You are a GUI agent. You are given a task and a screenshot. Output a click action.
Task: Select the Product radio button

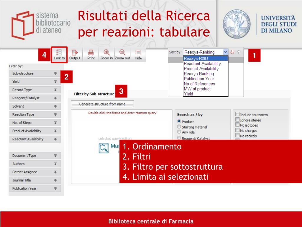pyautogui.click(x=179, y=121)
